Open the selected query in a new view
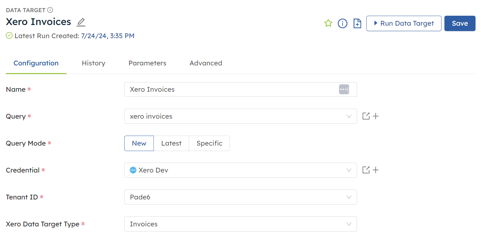Viewport: 481px width, 236px height. click(x=366, y=116)
